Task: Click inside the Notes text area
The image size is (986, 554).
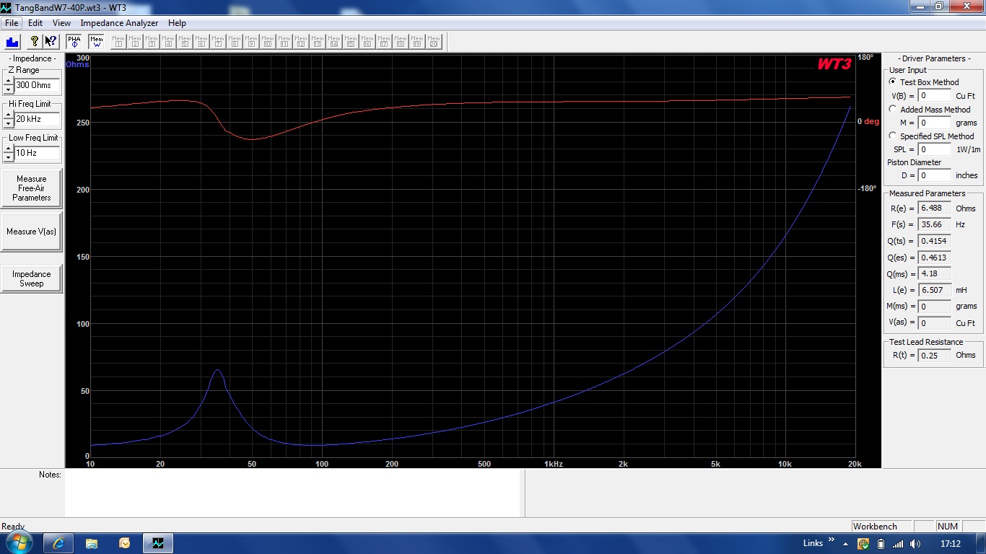Action: click(293, 493)
